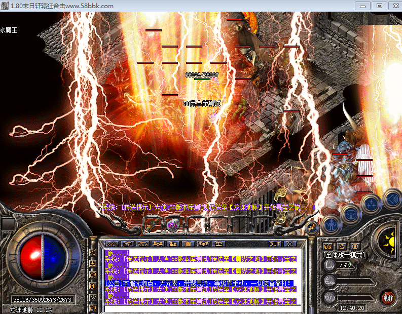Click the level value 130

(x=345, y=265)
